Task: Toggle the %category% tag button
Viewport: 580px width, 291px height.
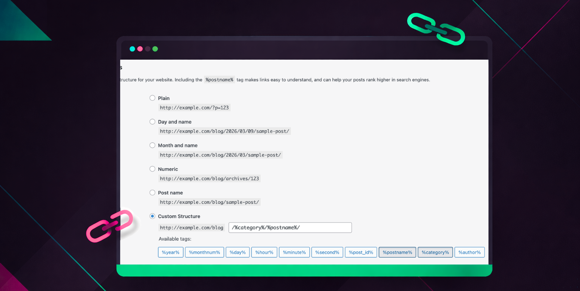Action: coord(435,252)
